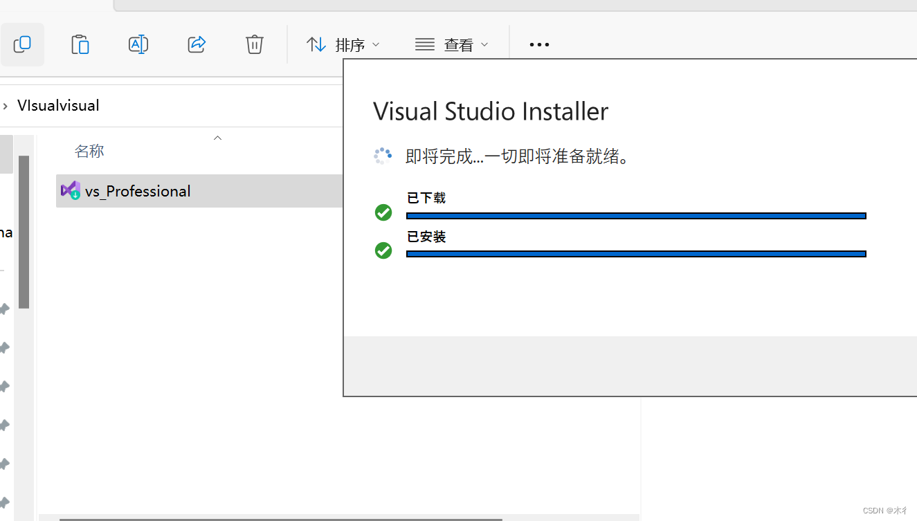Screen dimensions: 917x521
Task: Click the 已下载 green checkmark icon
Action: pos(383,212)
